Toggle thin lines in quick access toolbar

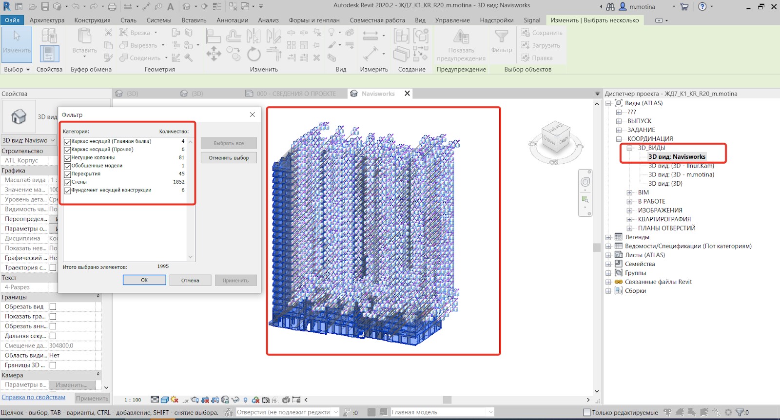[217, 7]
